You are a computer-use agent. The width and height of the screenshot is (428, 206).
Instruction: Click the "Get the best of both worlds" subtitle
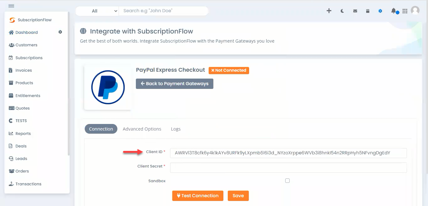click(x=177, y=41)
